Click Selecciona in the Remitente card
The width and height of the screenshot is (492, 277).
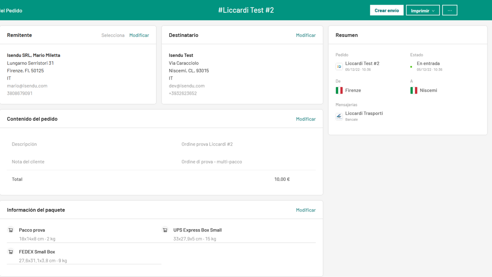[x=113, y=35]
